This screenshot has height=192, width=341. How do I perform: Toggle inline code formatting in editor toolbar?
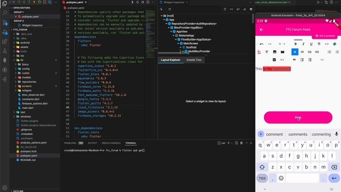click(x=327, y=44)
